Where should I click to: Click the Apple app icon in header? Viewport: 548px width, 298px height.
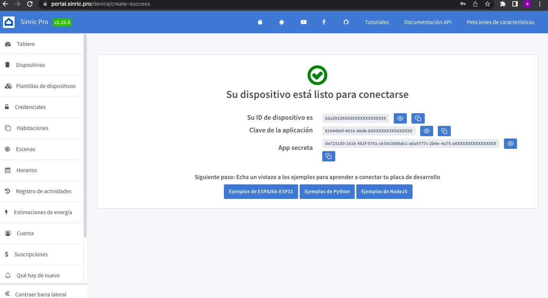point(260,22)
